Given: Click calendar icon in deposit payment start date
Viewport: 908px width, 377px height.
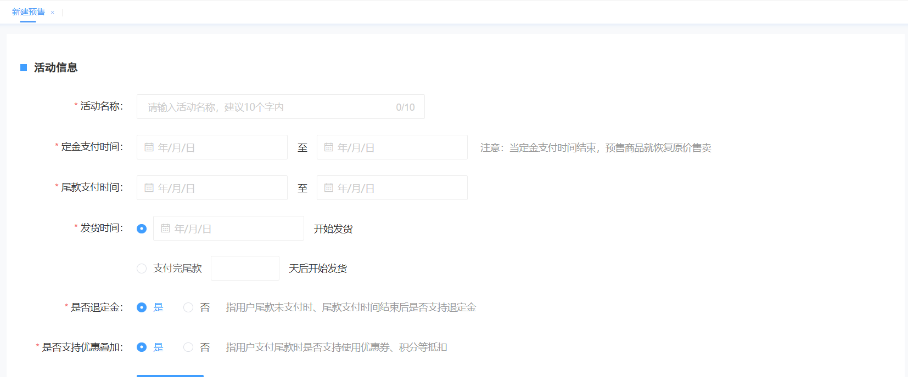Looking at the screenshot, I should coord(149,147).
